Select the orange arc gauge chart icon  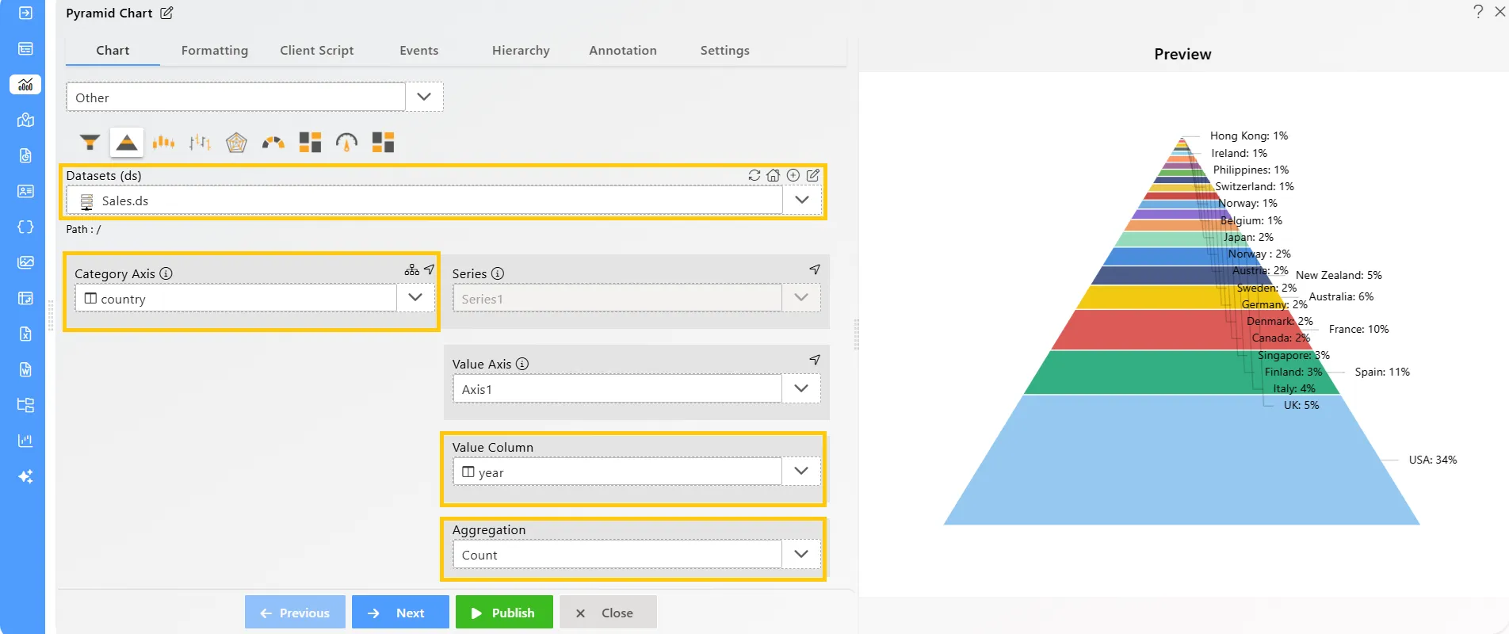[x=273, y=143]
